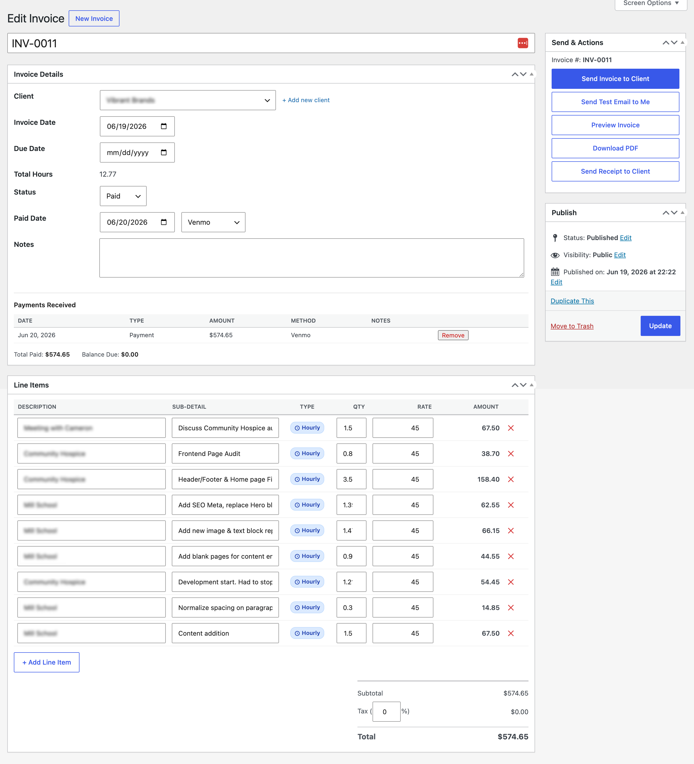Move Send & Actions panel up

pos(666,43)
